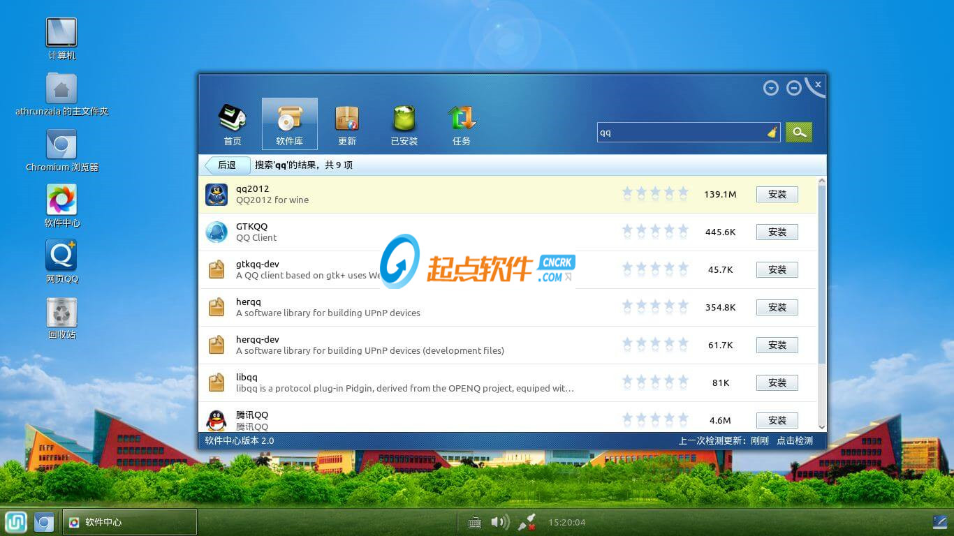Click the 445.6K size value
The image size is (954, 536).
[720, 232]
